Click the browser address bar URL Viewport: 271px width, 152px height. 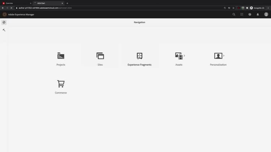tap(45, 8)
